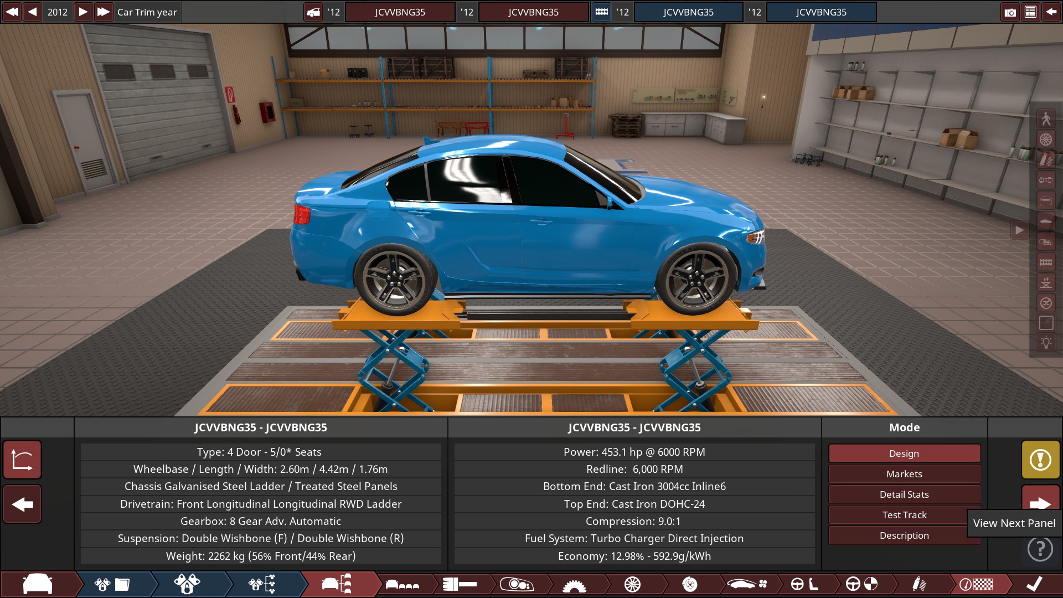
Task: Toggle the car body silhouette icon in sidebar
Action: 1046,221
